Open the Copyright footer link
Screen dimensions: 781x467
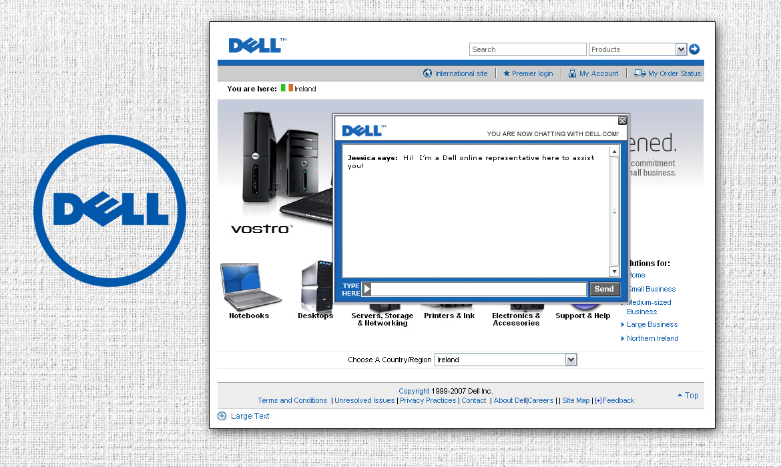pyautogui.click(x=414, y=391)
